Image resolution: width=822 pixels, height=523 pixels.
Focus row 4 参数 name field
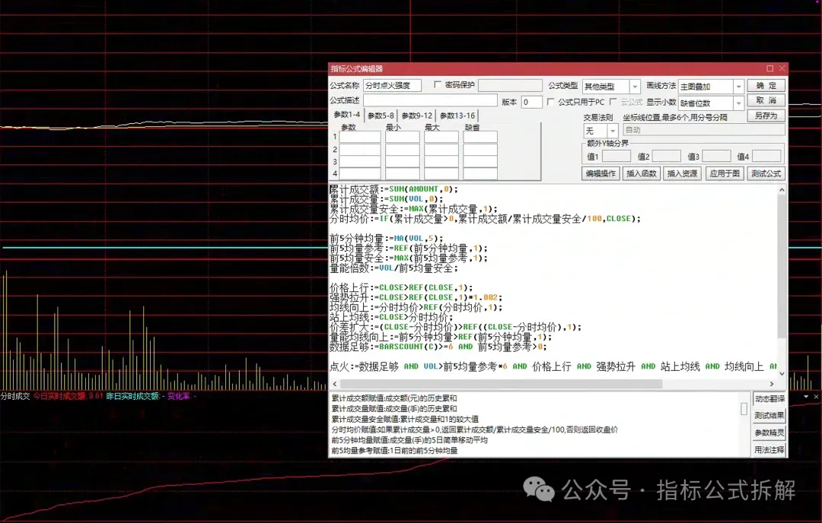click(x=359, y=174)
